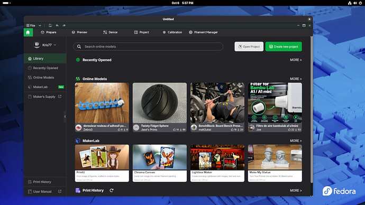Collapse the sidebar using the handle arrow
365x205 pixels.
pos(65,117)
